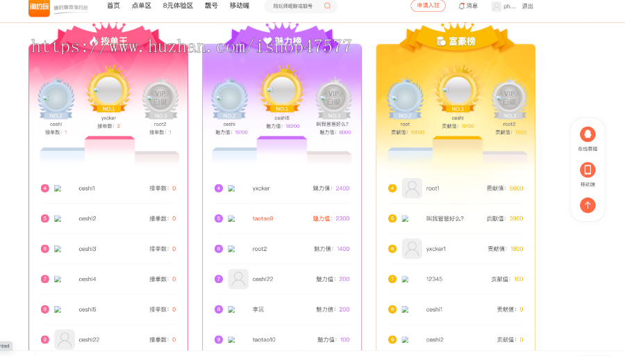
Task: Select ceshi4 in the 接单王 list
Action: 87,280
